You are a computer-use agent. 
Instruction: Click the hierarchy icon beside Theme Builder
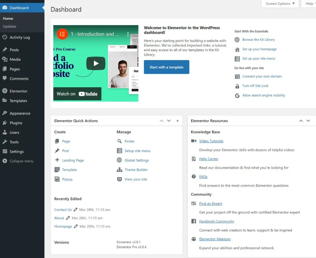(119, 170)
